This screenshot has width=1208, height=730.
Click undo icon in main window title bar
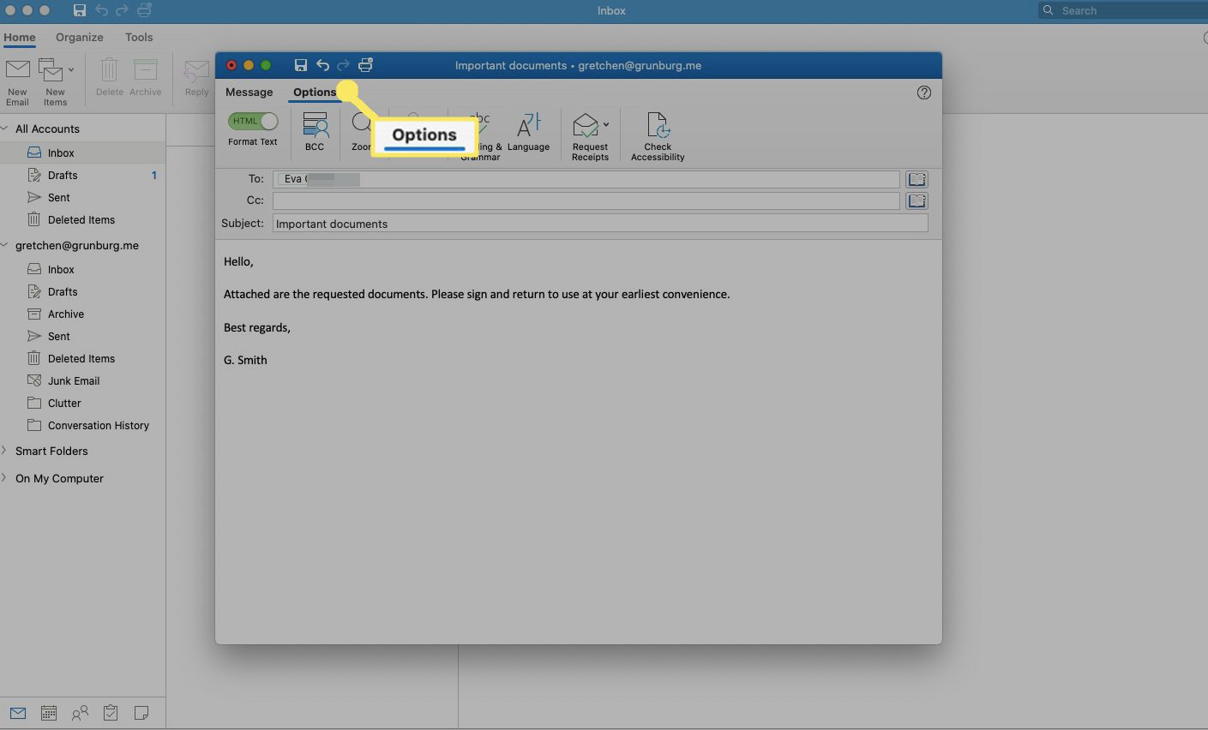(x=101, y=10)
